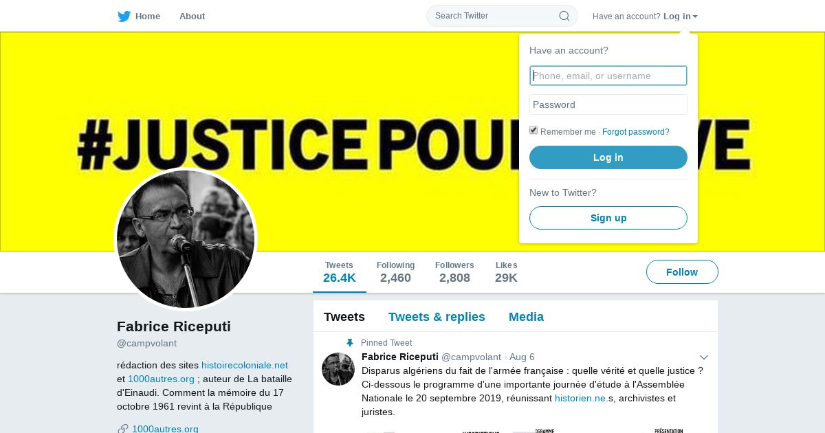Open the large profile photo
This screenshot has width=825, height=433.
coord(186,239)
